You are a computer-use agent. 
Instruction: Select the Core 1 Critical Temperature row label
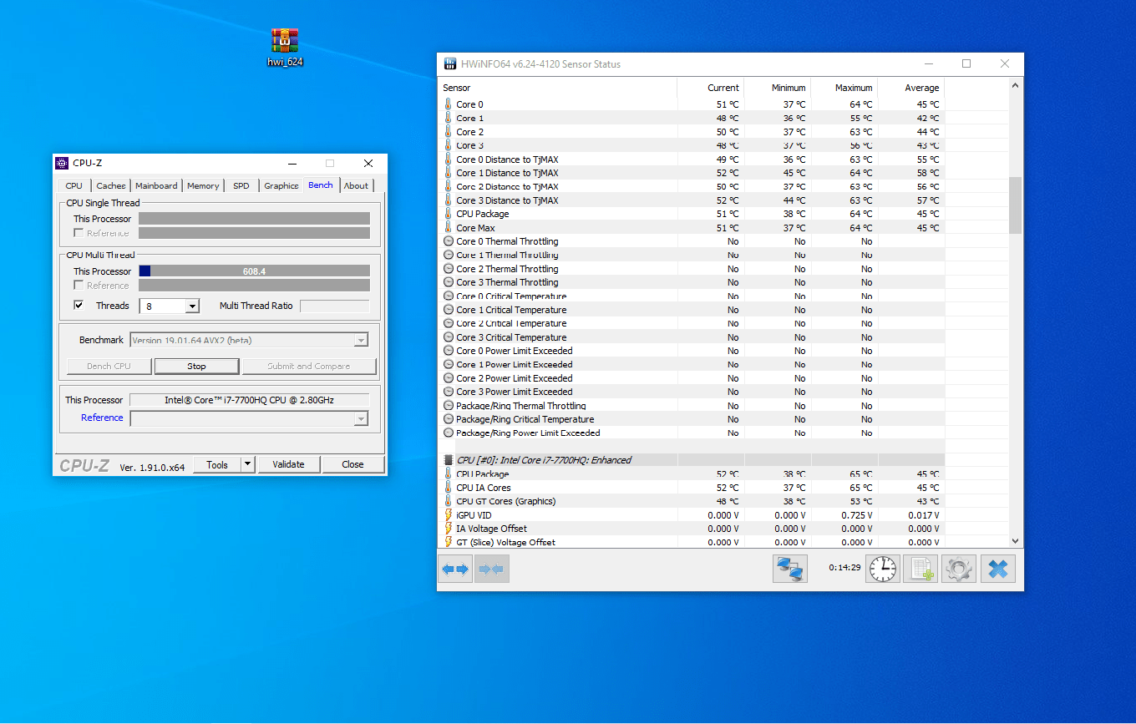(511, 310)
